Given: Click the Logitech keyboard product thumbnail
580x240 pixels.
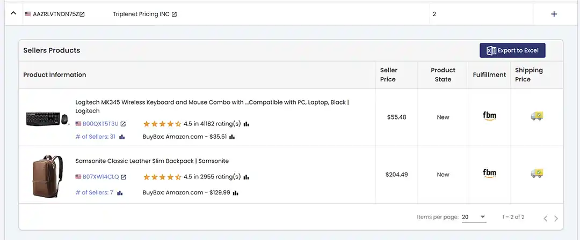Looking at the screenshot, I should pos(47,119).
